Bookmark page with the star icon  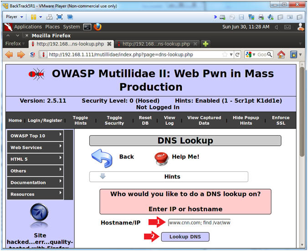(x=225, y=54)
